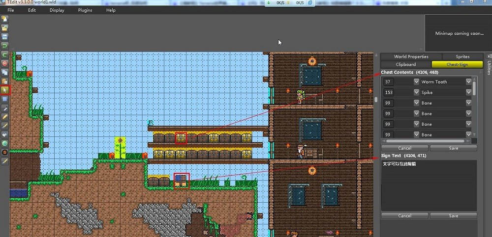Click the Paste clipboard icon
The image size is (492, 237).
(5, 81)
